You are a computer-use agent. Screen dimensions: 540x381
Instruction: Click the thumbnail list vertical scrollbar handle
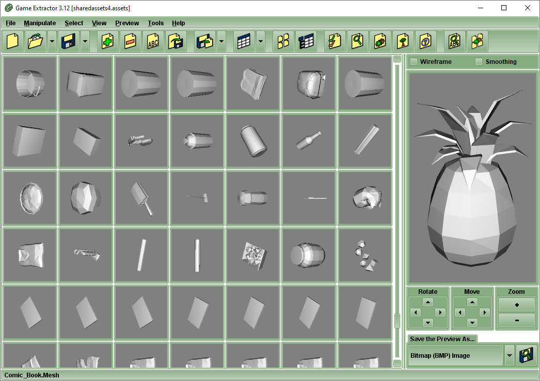tap(397, 321)
